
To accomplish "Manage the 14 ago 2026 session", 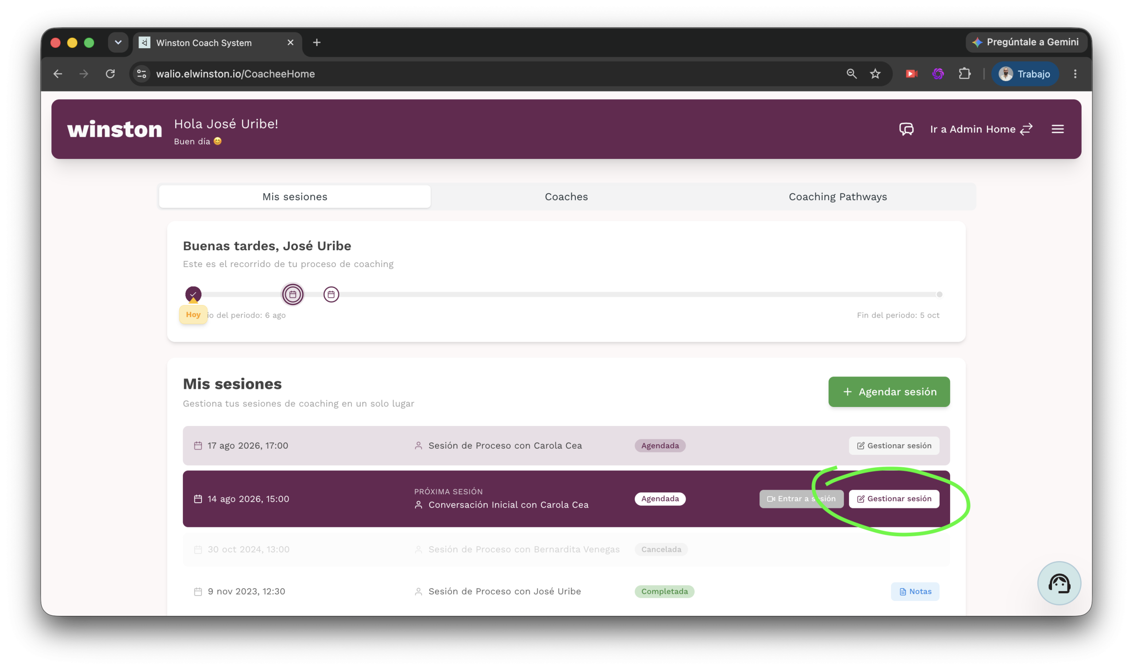I will (x=894, y=499).
